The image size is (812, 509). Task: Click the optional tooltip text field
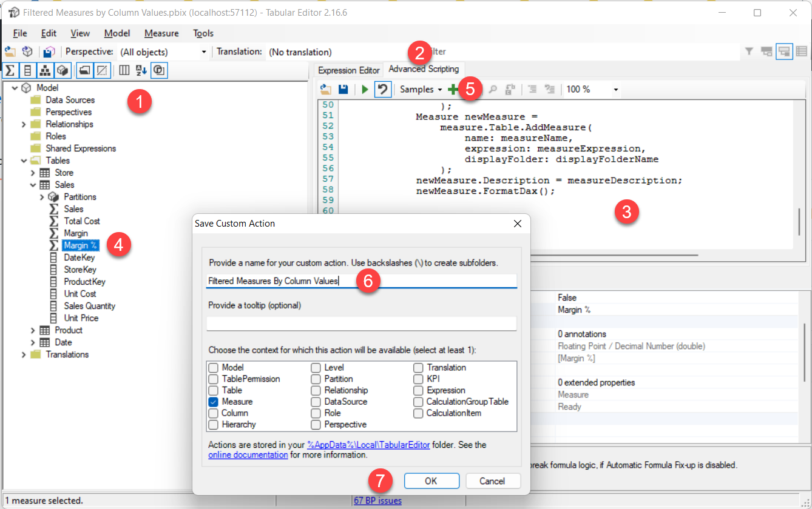coord(361,324)
